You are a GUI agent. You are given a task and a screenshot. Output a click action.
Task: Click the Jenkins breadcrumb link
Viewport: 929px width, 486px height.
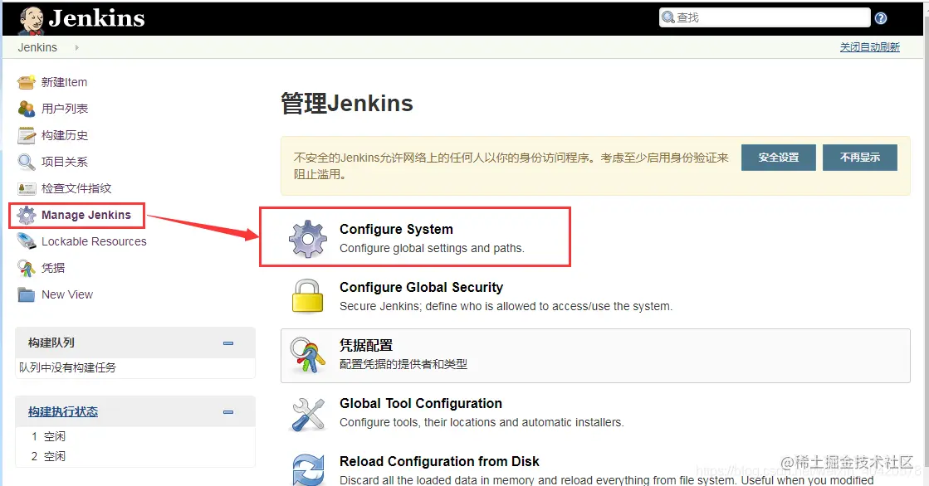37,47
